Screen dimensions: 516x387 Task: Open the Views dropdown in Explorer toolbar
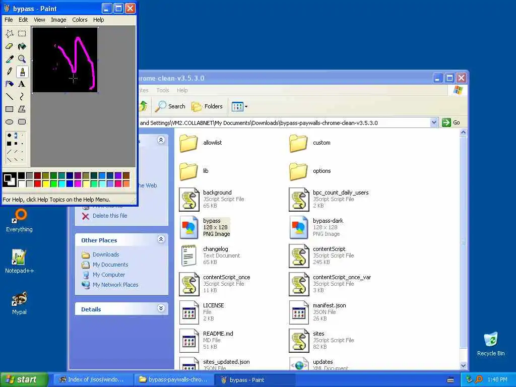(x=239, y=106)
